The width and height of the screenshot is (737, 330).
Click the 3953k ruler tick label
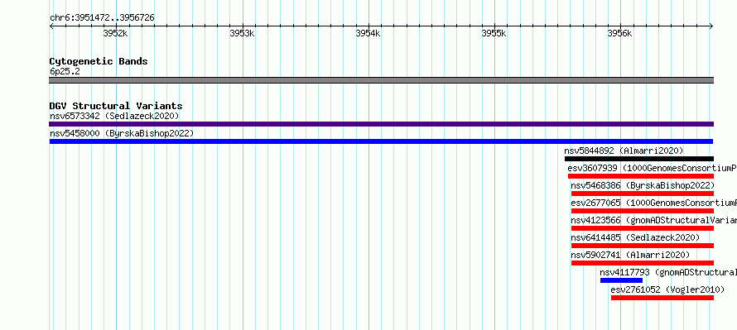[x=242, y=33]
